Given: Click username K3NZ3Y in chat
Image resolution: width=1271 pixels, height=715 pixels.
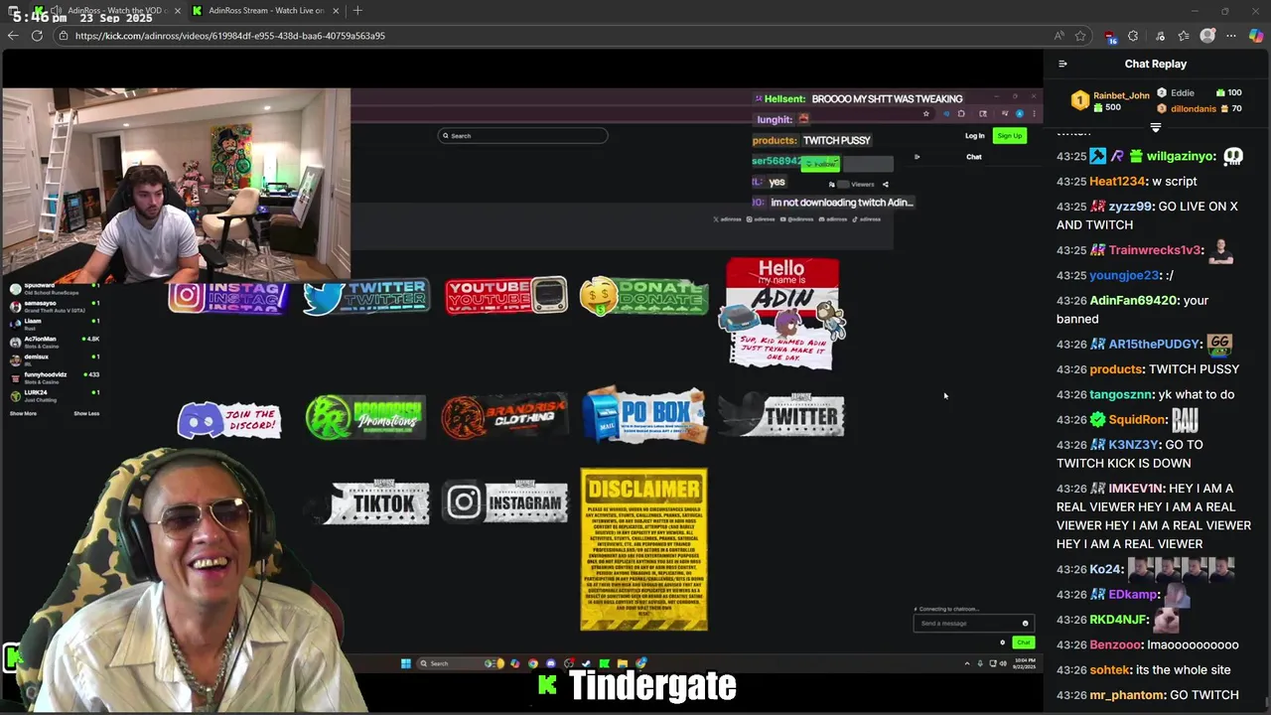Looking at the screenshot, I should [1133, 445].
